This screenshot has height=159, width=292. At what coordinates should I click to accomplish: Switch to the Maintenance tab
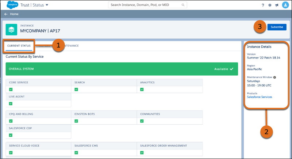click(x=70, y=46)
